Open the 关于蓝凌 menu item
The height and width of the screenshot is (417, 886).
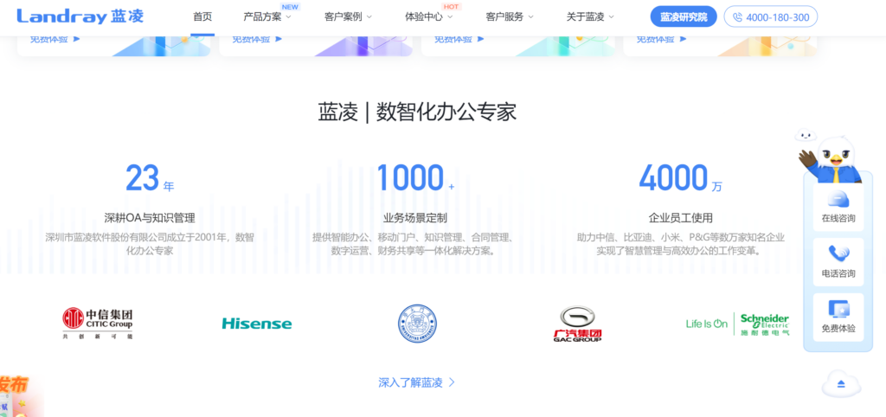coord(590,16)
